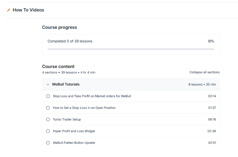Screen dimensions: 238x157
Task: Open the How to Set a Stop-Loss lesson title
Action: [x=84, y=108]
